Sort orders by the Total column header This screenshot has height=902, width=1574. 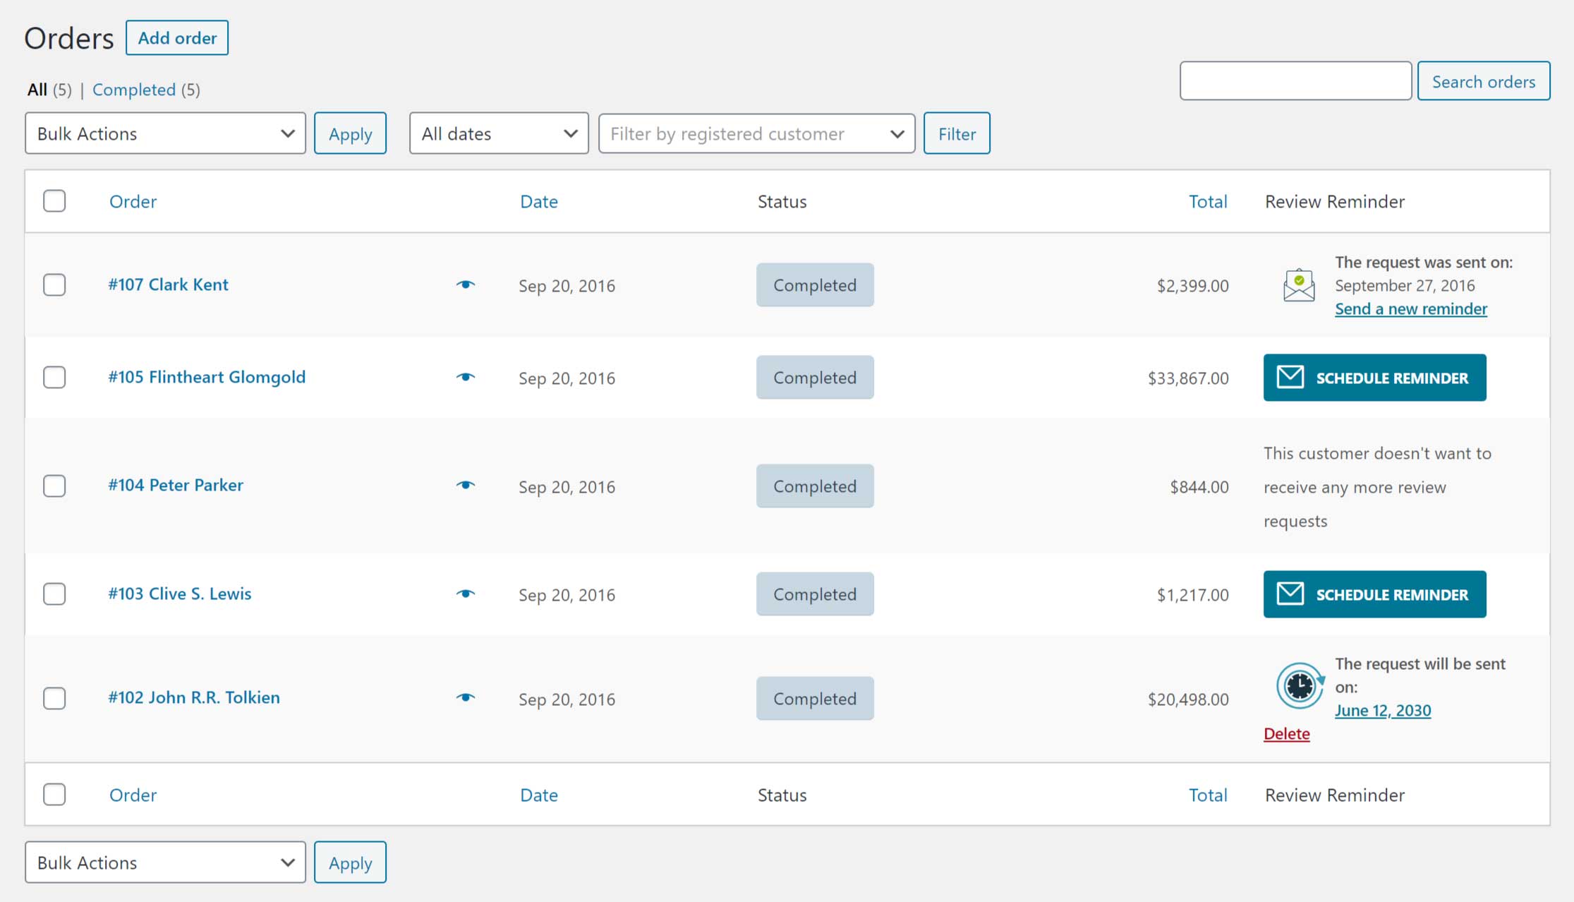tap(1207, 202)
